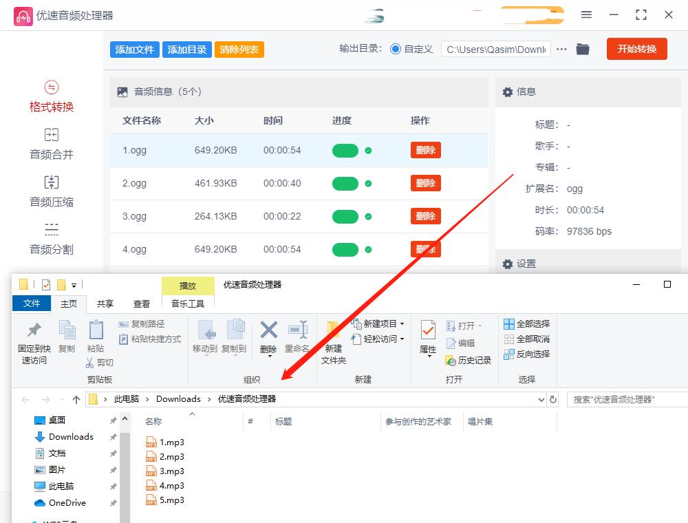Click the 固定到快速访问 pin icon in Explorer

pyautogui.click(x=33, y=343)
